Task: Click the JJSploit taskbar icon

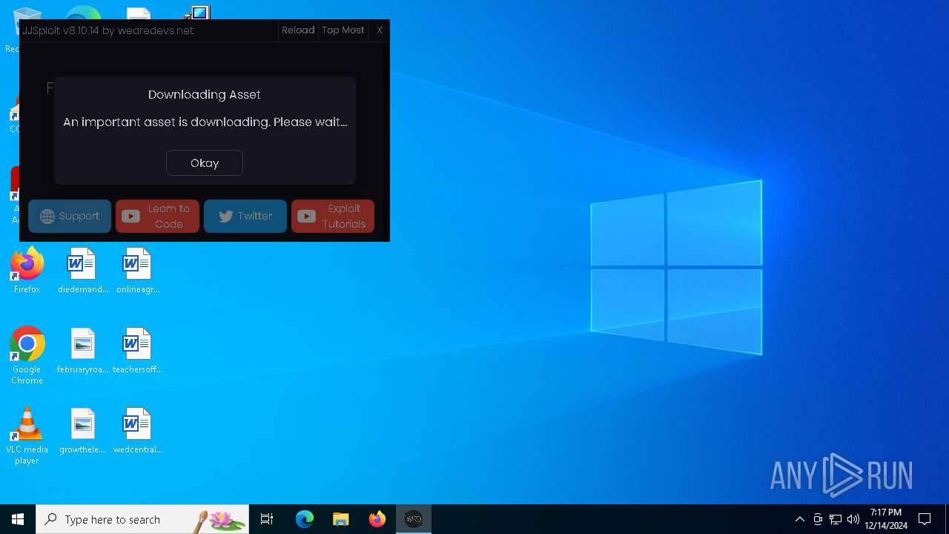Action: [x=414, y=519]
